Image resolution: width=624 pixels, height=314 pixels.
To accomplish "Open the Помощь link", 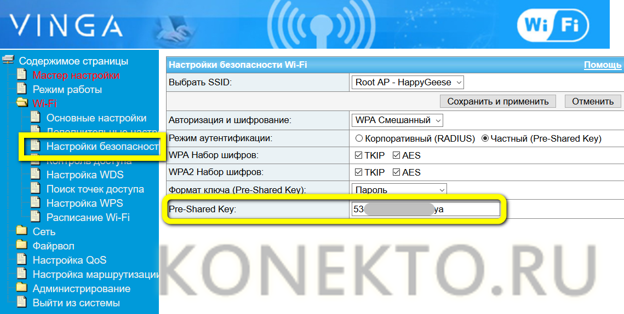I will pyautogui.click(x=603, y=65).
